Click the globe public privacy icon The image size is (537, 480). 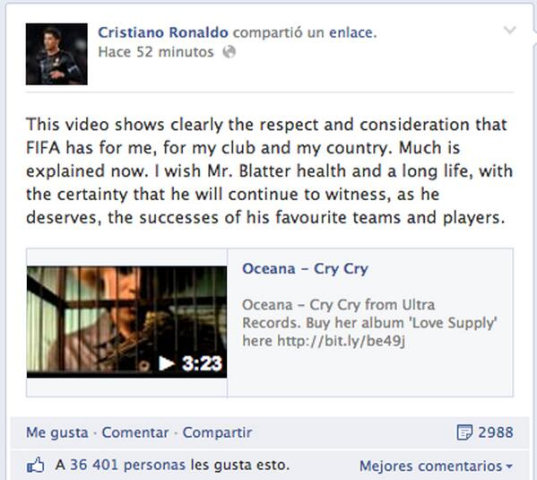(230, 52)
